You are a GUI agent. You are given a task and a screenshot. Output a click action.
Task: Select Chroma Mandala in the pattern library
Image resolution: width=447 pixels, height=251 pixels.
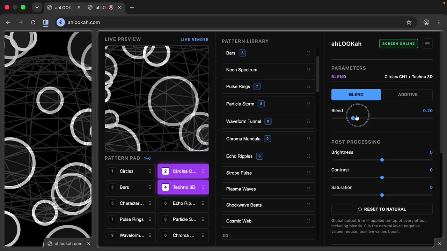[268, 139]
